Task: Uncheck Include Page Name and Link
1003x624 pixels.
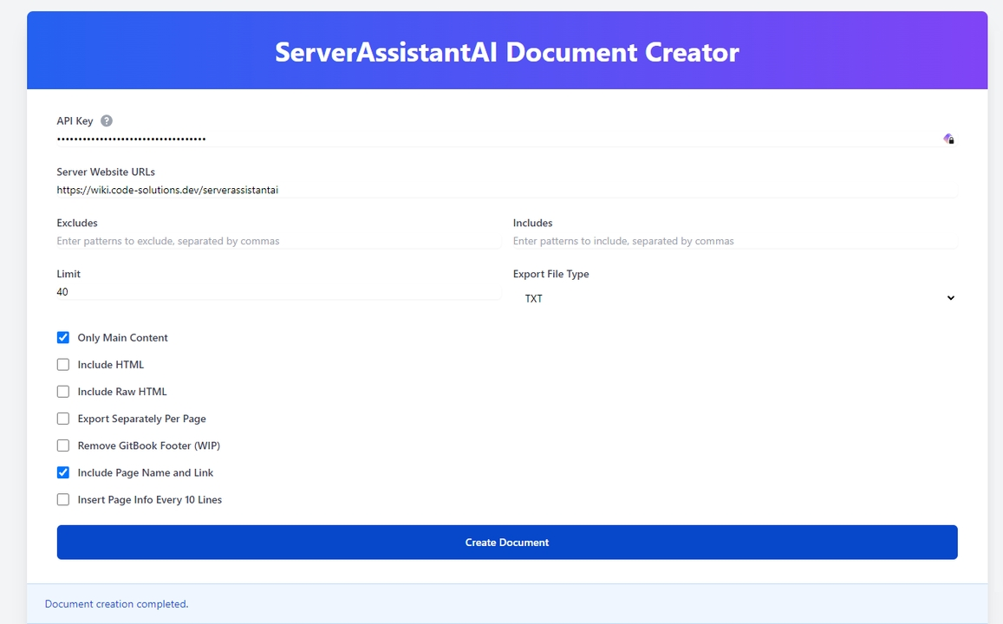Action: (x=63, y=472)
